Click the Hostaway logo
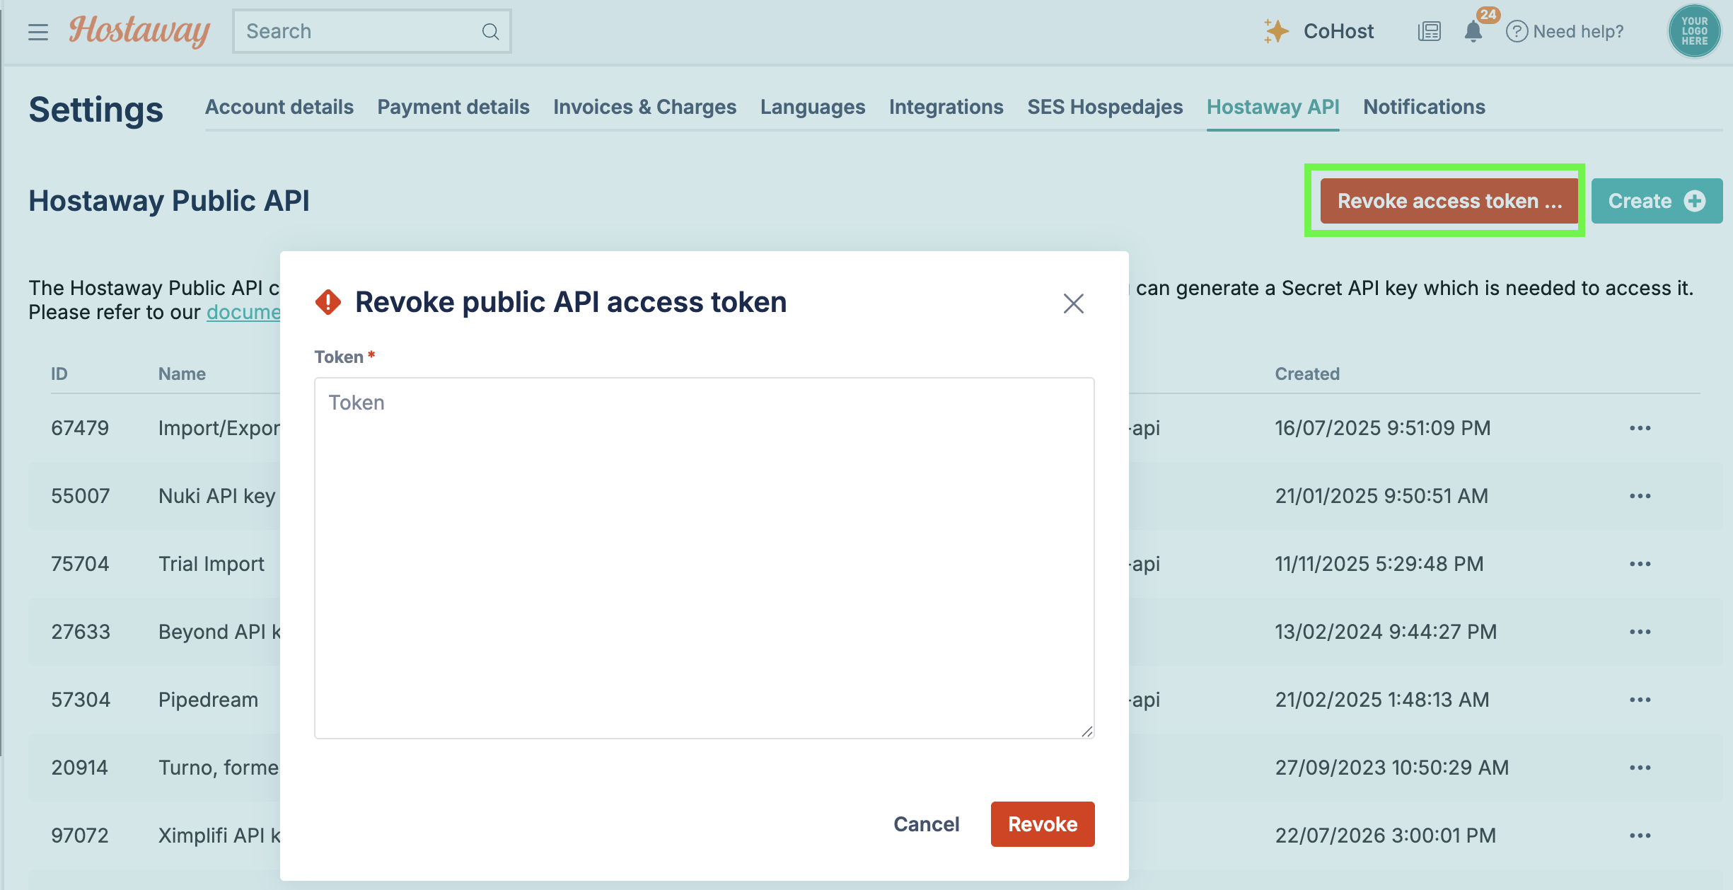This screenshot has height=890, width=1733. (x=139, y=31)
